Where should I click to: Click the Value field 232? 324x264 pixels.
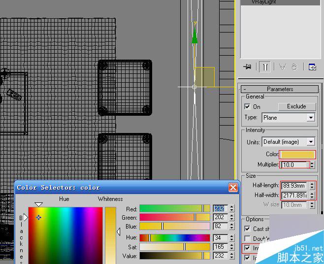pyautogui.click(x=220, y=256)
